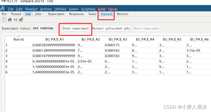The image size is (211, 112).
Task: Select the A4 cell in run 2 showing 8....
Action: [145, 51]
